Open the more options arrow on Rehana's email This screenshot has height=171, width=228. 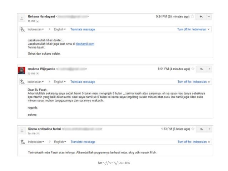pos(209,17)
